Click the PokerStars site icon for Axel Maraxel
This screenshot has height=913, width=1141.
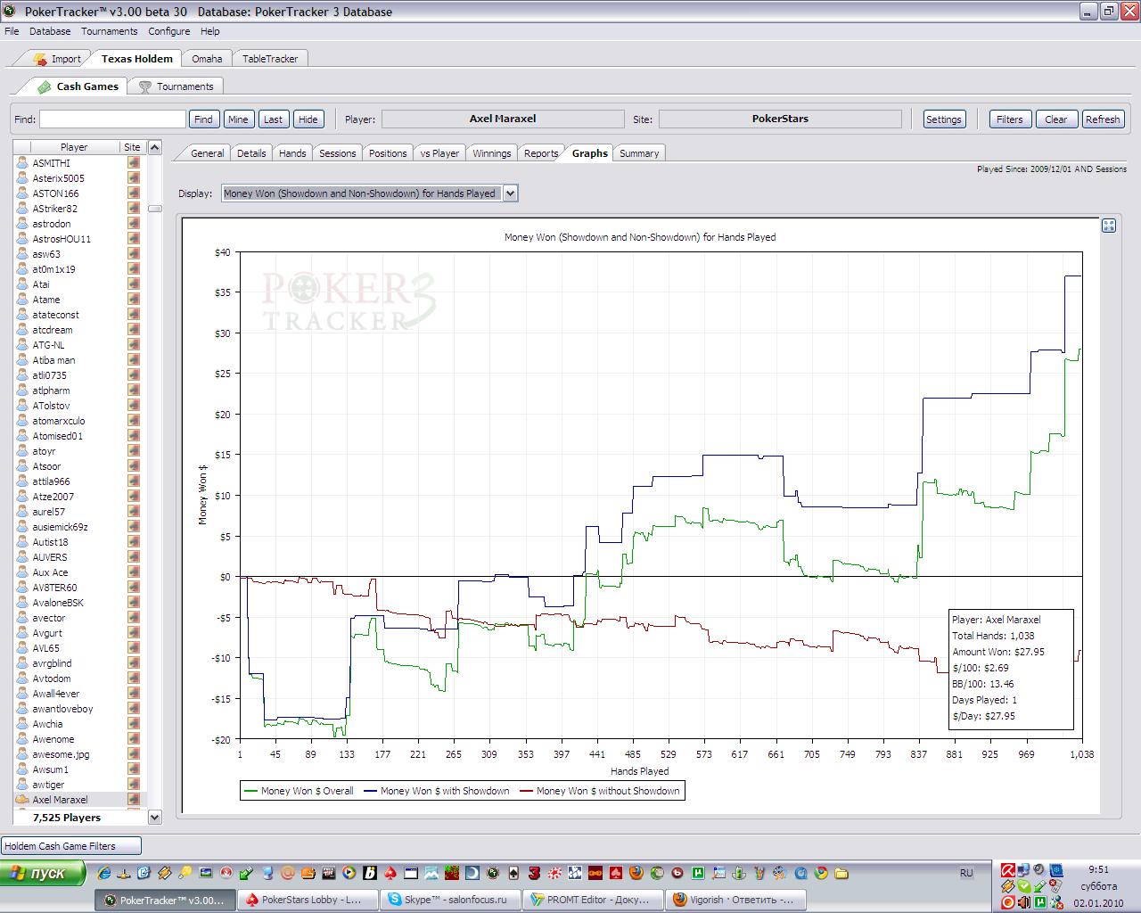(x=134, y=800)
